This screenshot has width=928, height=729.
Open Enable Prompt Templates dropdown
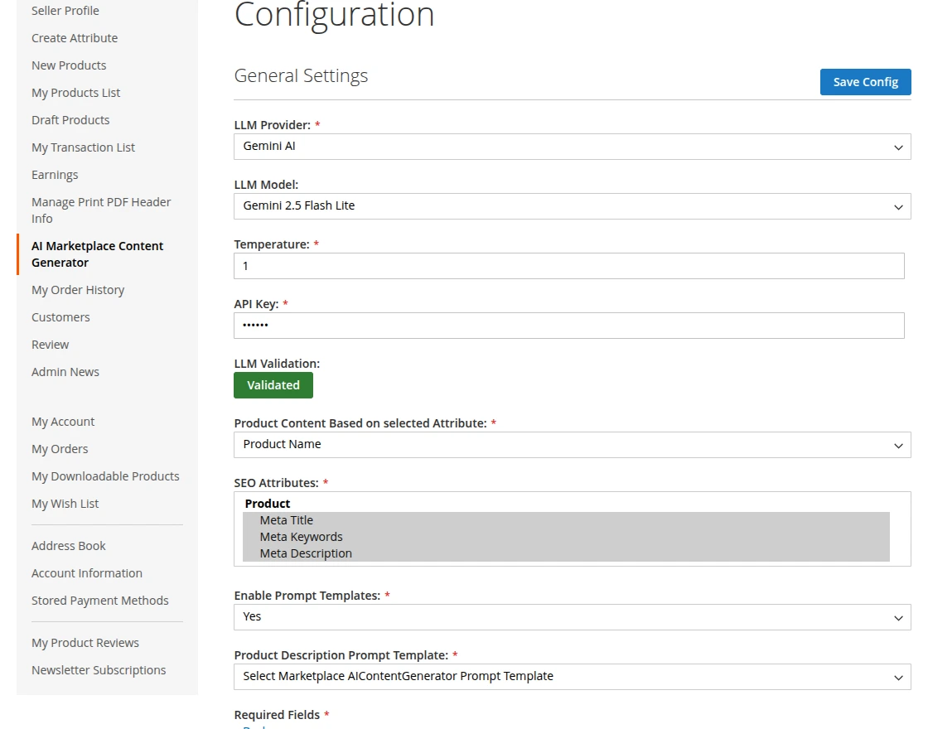(x=573, y=617)
